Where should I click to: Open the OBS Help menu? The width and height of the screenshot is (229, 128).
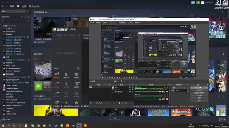pos(137,23)
